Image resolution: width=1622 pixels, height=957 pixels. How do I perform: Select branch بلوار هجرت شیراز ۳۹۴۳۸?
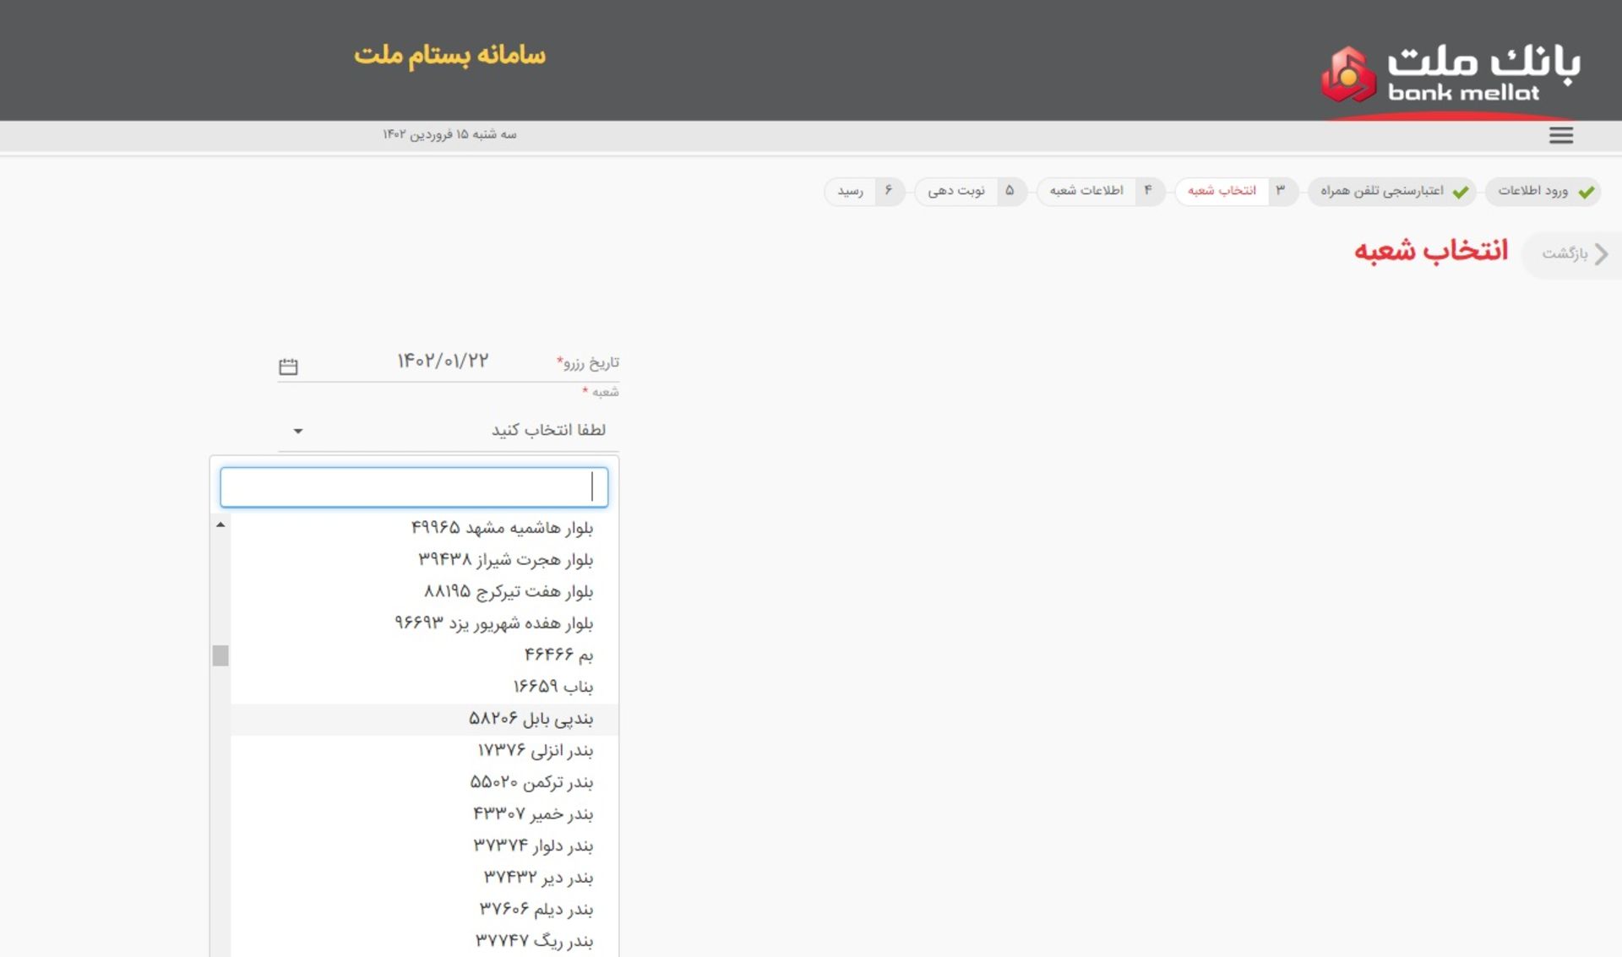pos(424,560)
